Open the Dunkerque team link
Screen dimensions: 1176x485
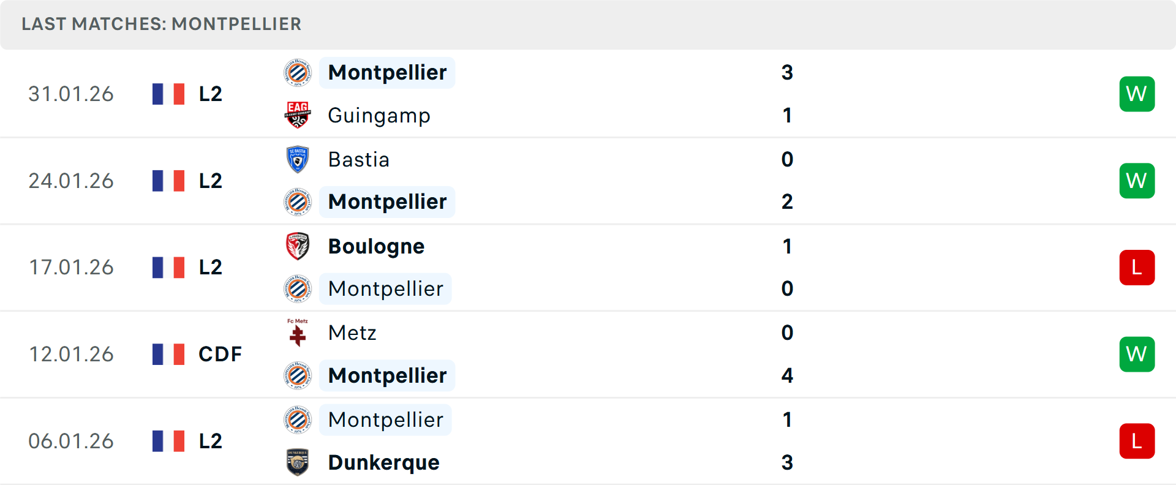pyautogui.click(x=383, y=462)
